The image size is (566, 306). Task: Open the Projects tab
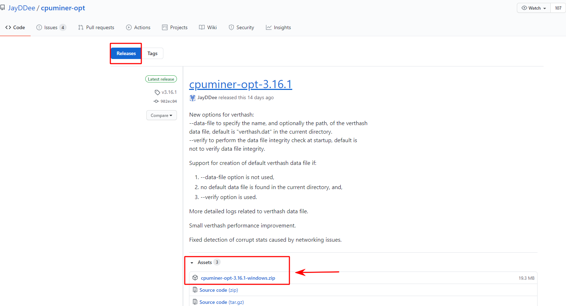coord(174,27)
